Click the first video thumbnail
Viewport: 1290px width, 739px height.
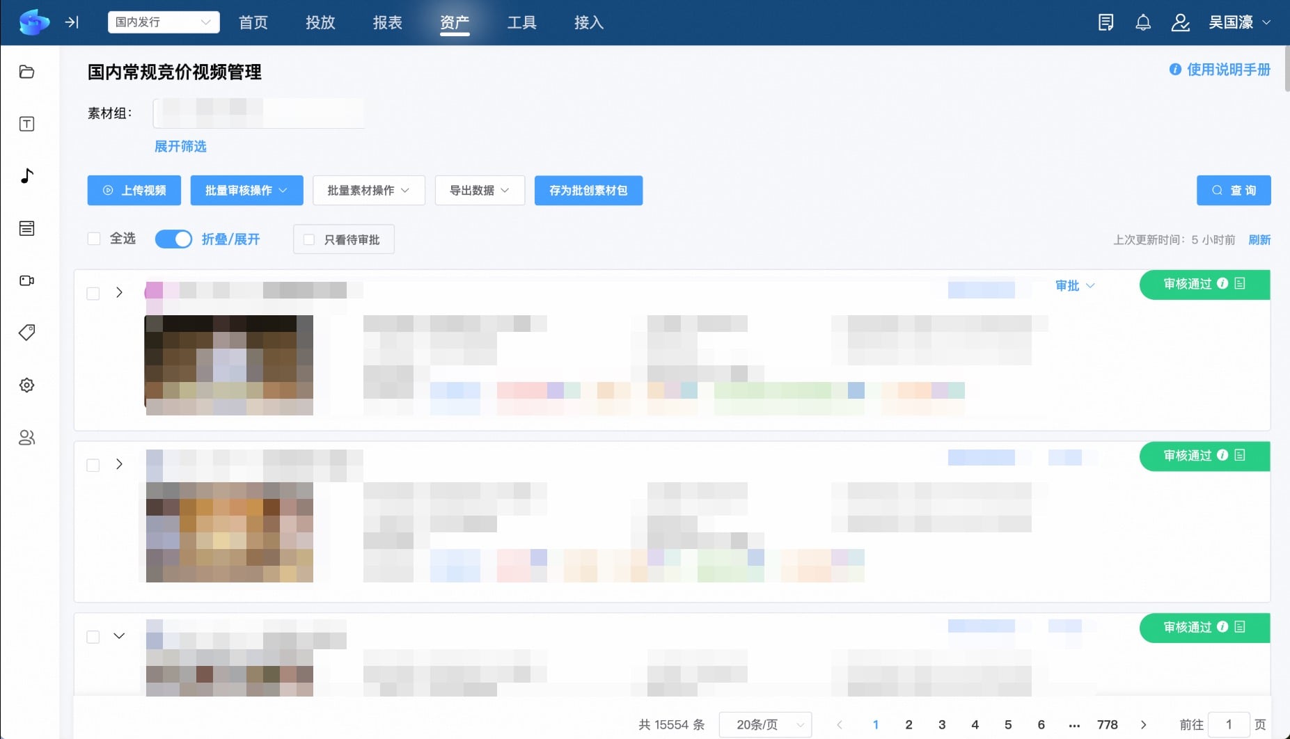(x=229, y=365)
